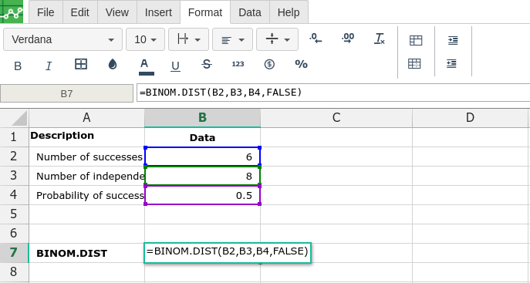Toggle Italic formatting
Image resolution: width=530 pixels, height=283 pixels.
point(49,66)
